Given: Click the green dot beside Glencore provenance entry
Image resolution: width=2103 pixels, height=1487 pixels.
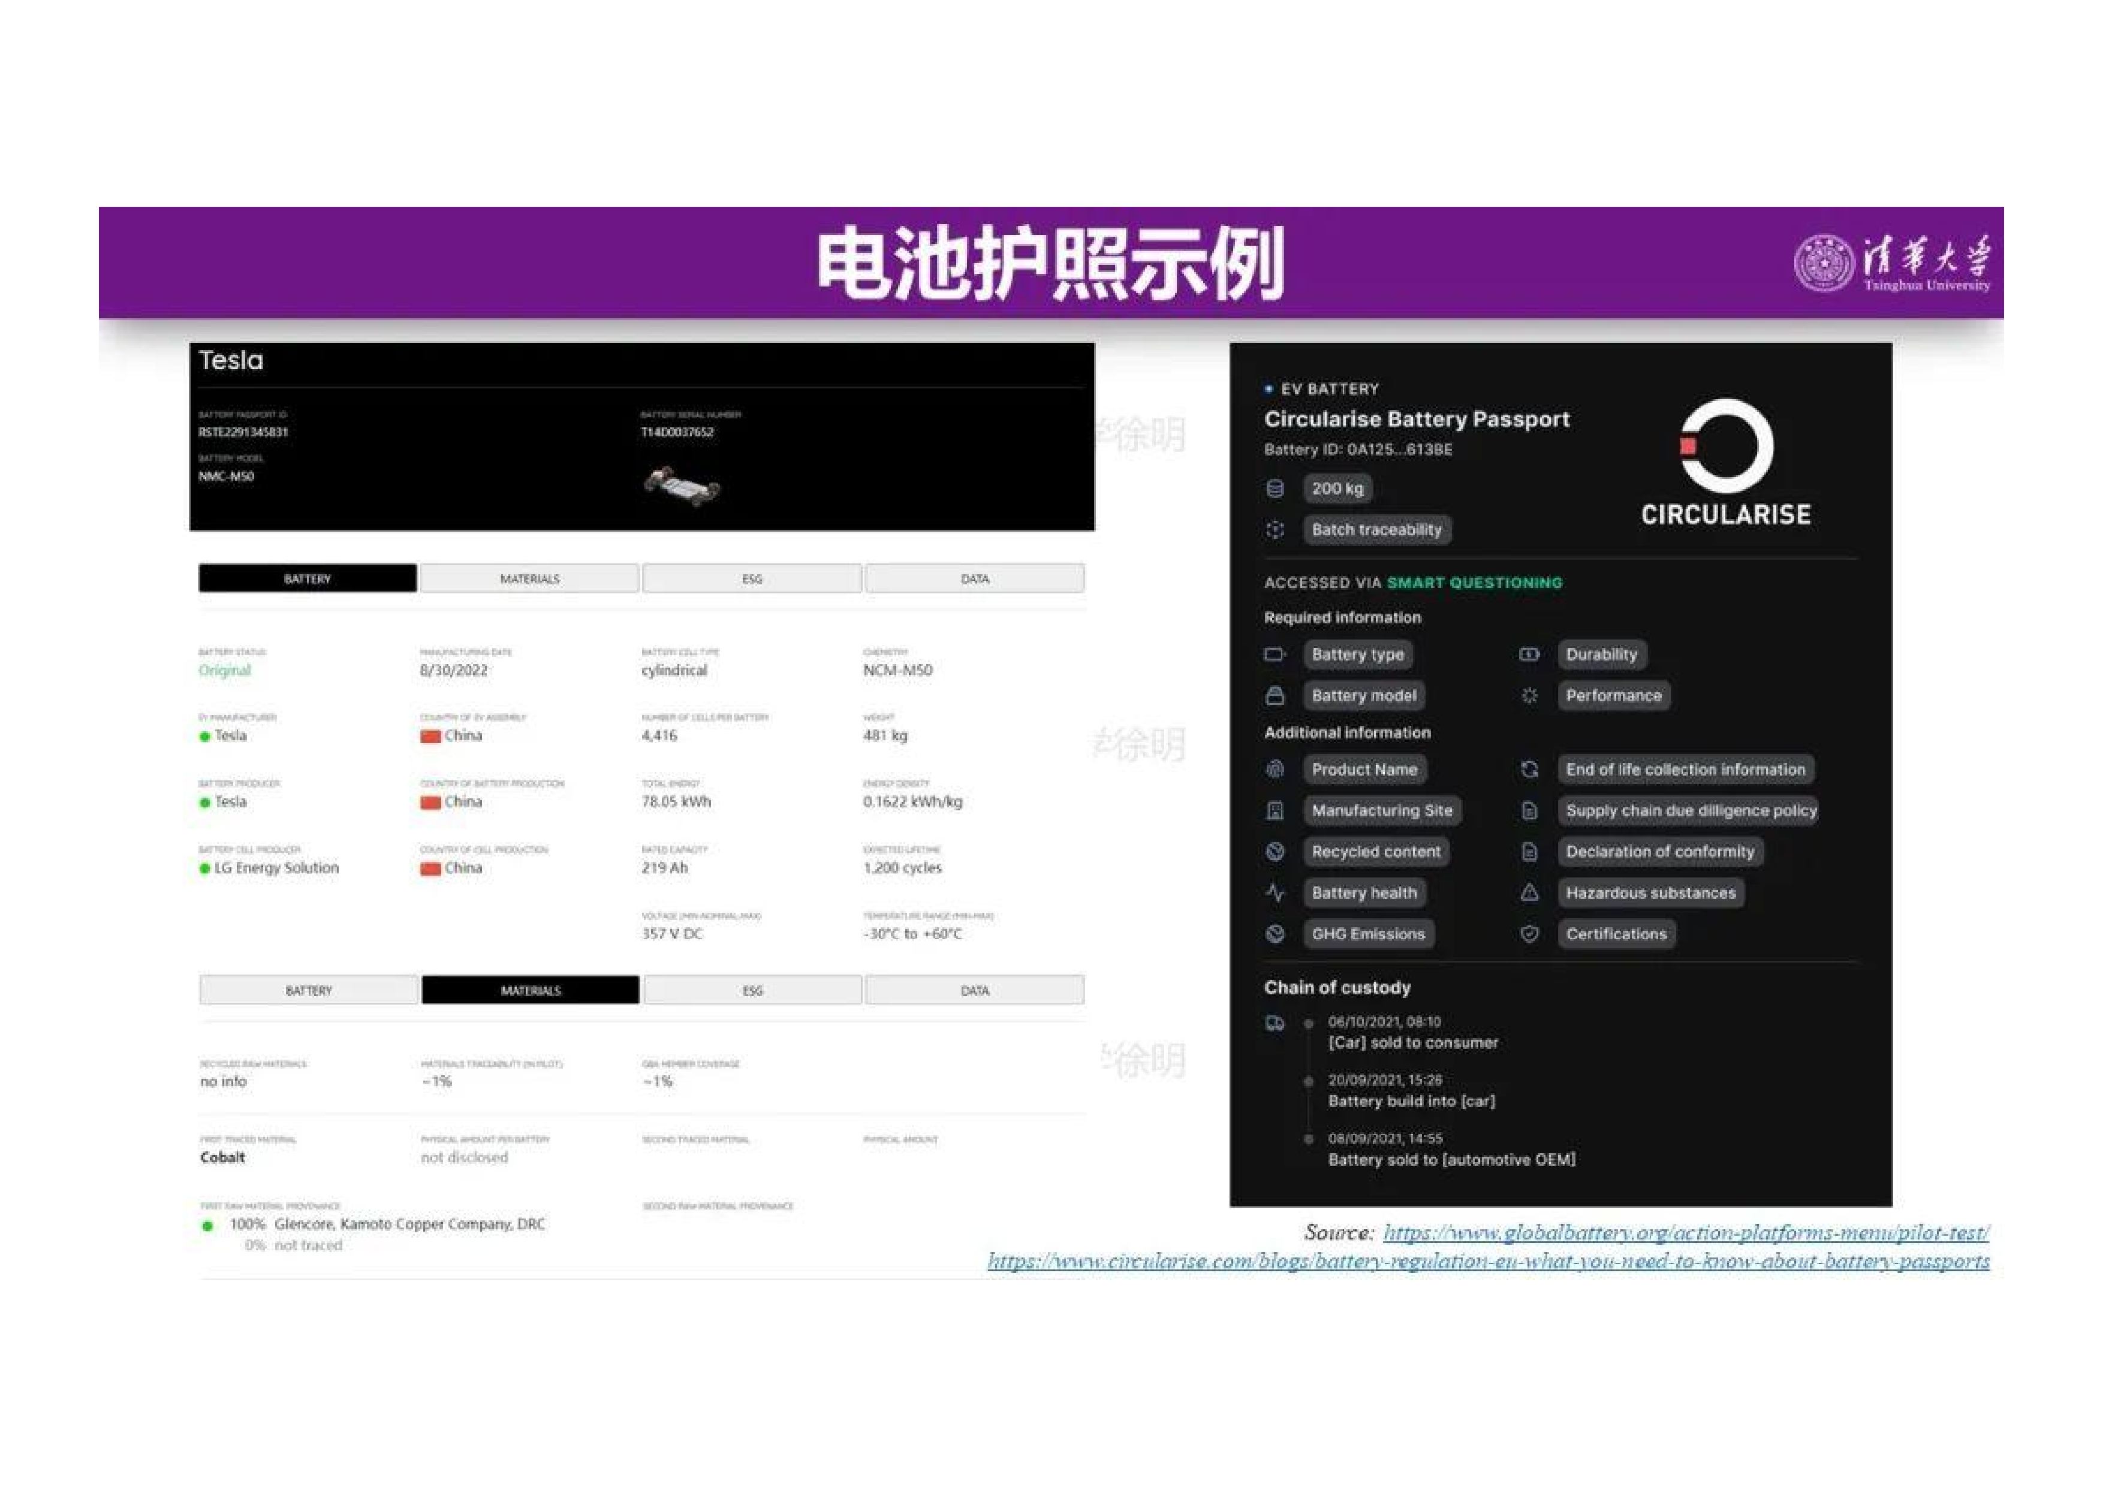Looking at the screenshot, I should click(208, 1225).
